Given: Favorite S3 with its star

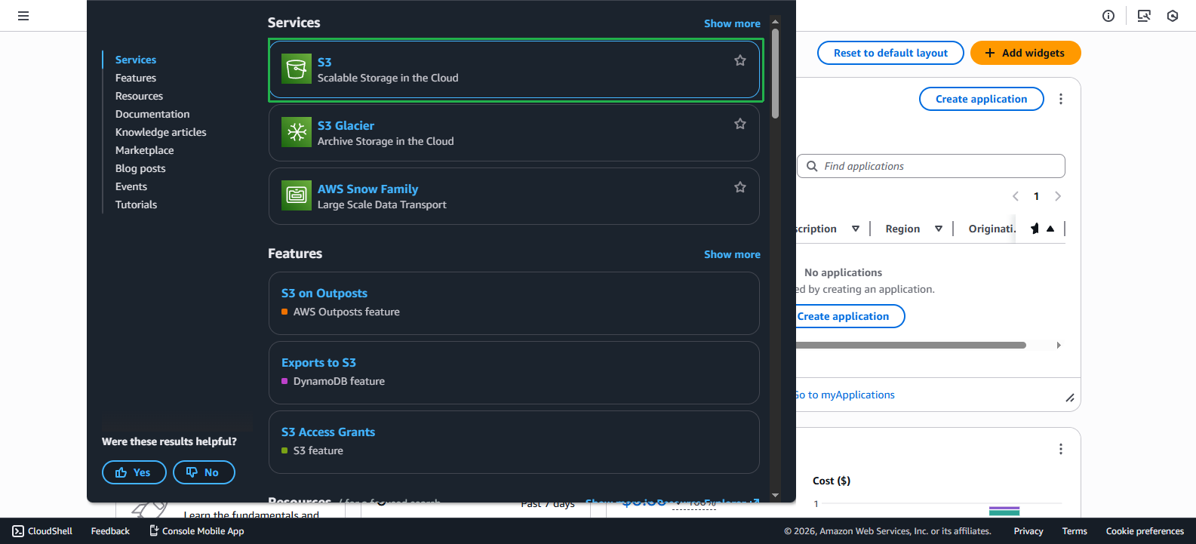Looking at the screenshot, I should click(x=740, y=60).
